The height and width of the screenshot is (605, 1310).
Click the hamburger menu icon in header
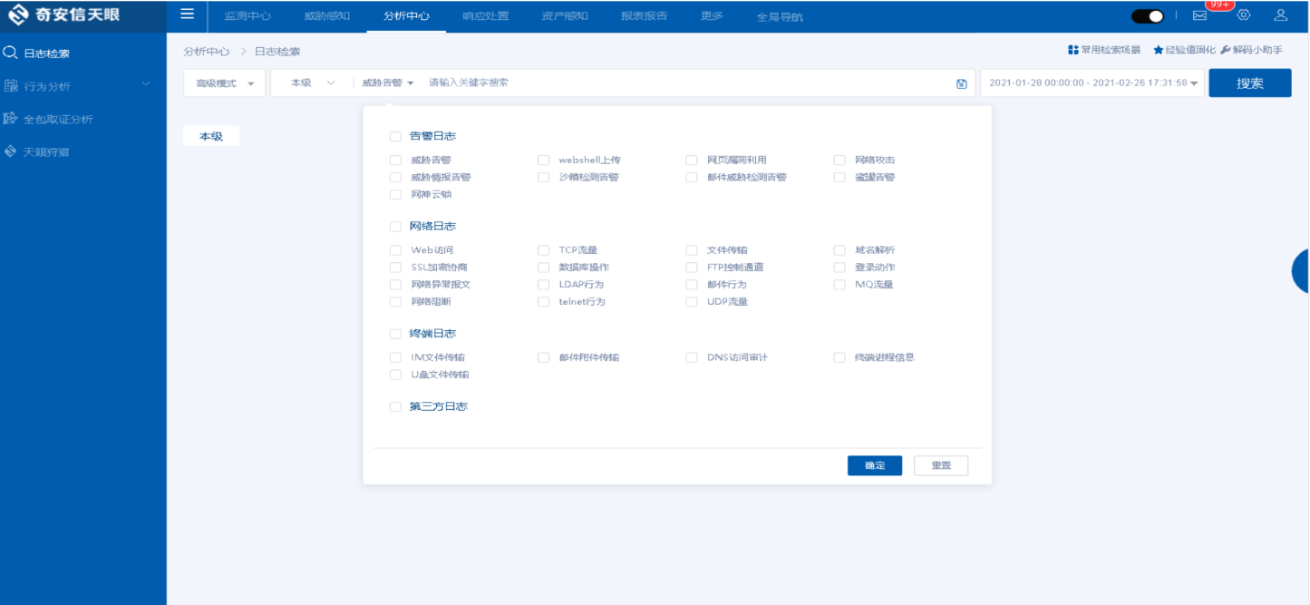tap(187, 15)
